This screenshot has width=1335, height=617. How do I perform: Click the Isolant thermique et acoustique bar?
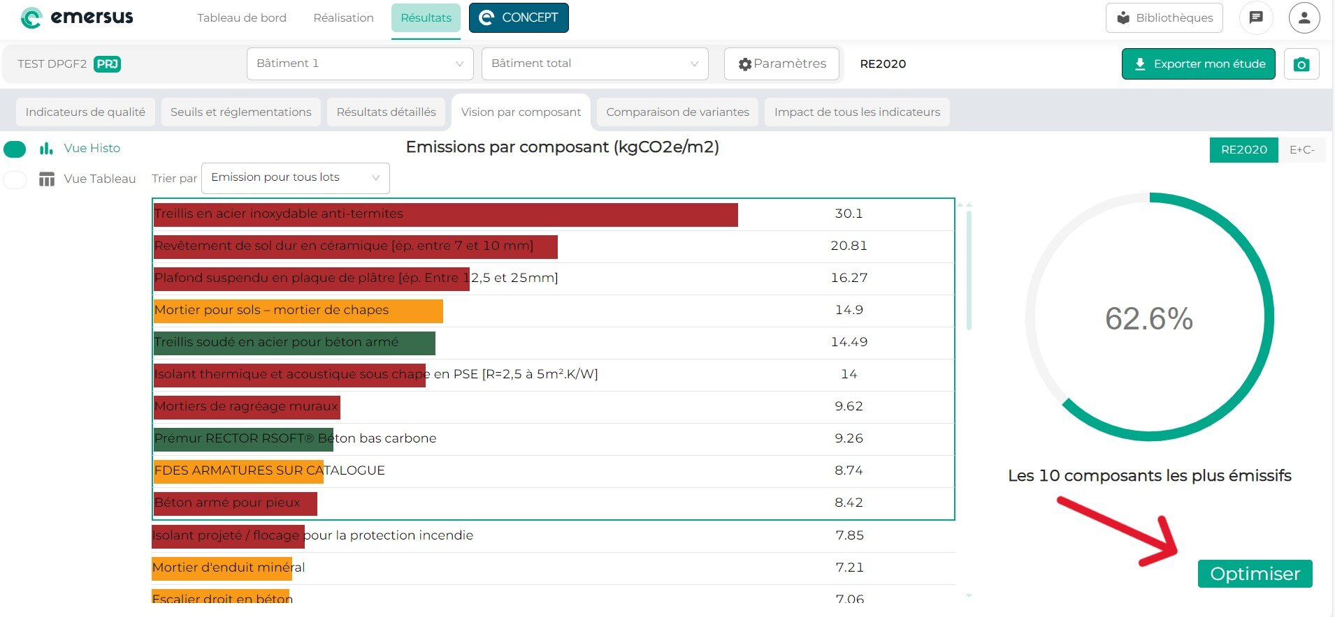(289, 376)
